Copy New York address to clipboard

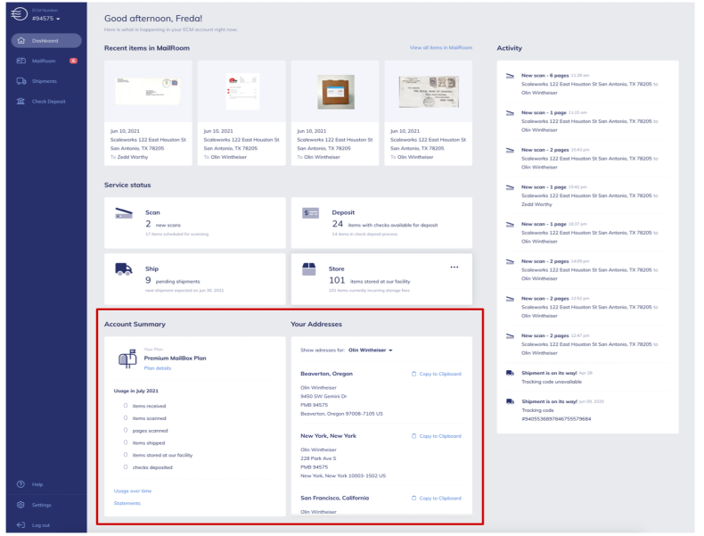pyautogui.click(x=437, y=436)
